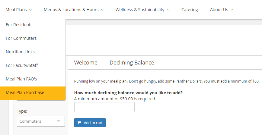Open Menus & Locations & Hours menu

click(x=74, y=10)
